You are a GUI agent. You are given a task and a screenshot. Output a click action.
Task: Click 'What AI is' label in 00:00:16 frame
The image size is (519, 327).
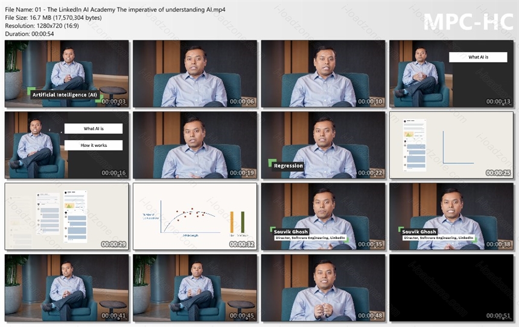(x=94, y=128)
